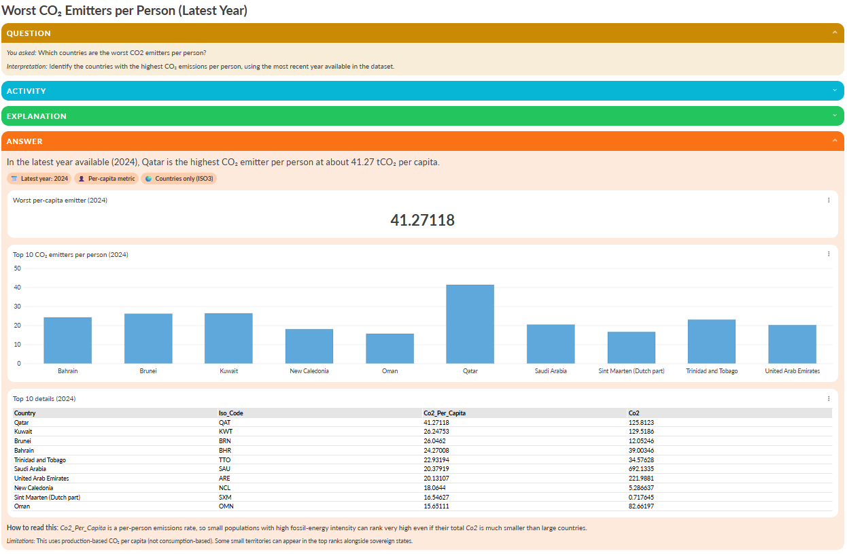Click the ACTIVITY header bar
The height and width of the screenshot is (554, 847).
pyautogui.click(x=423, y=90)
